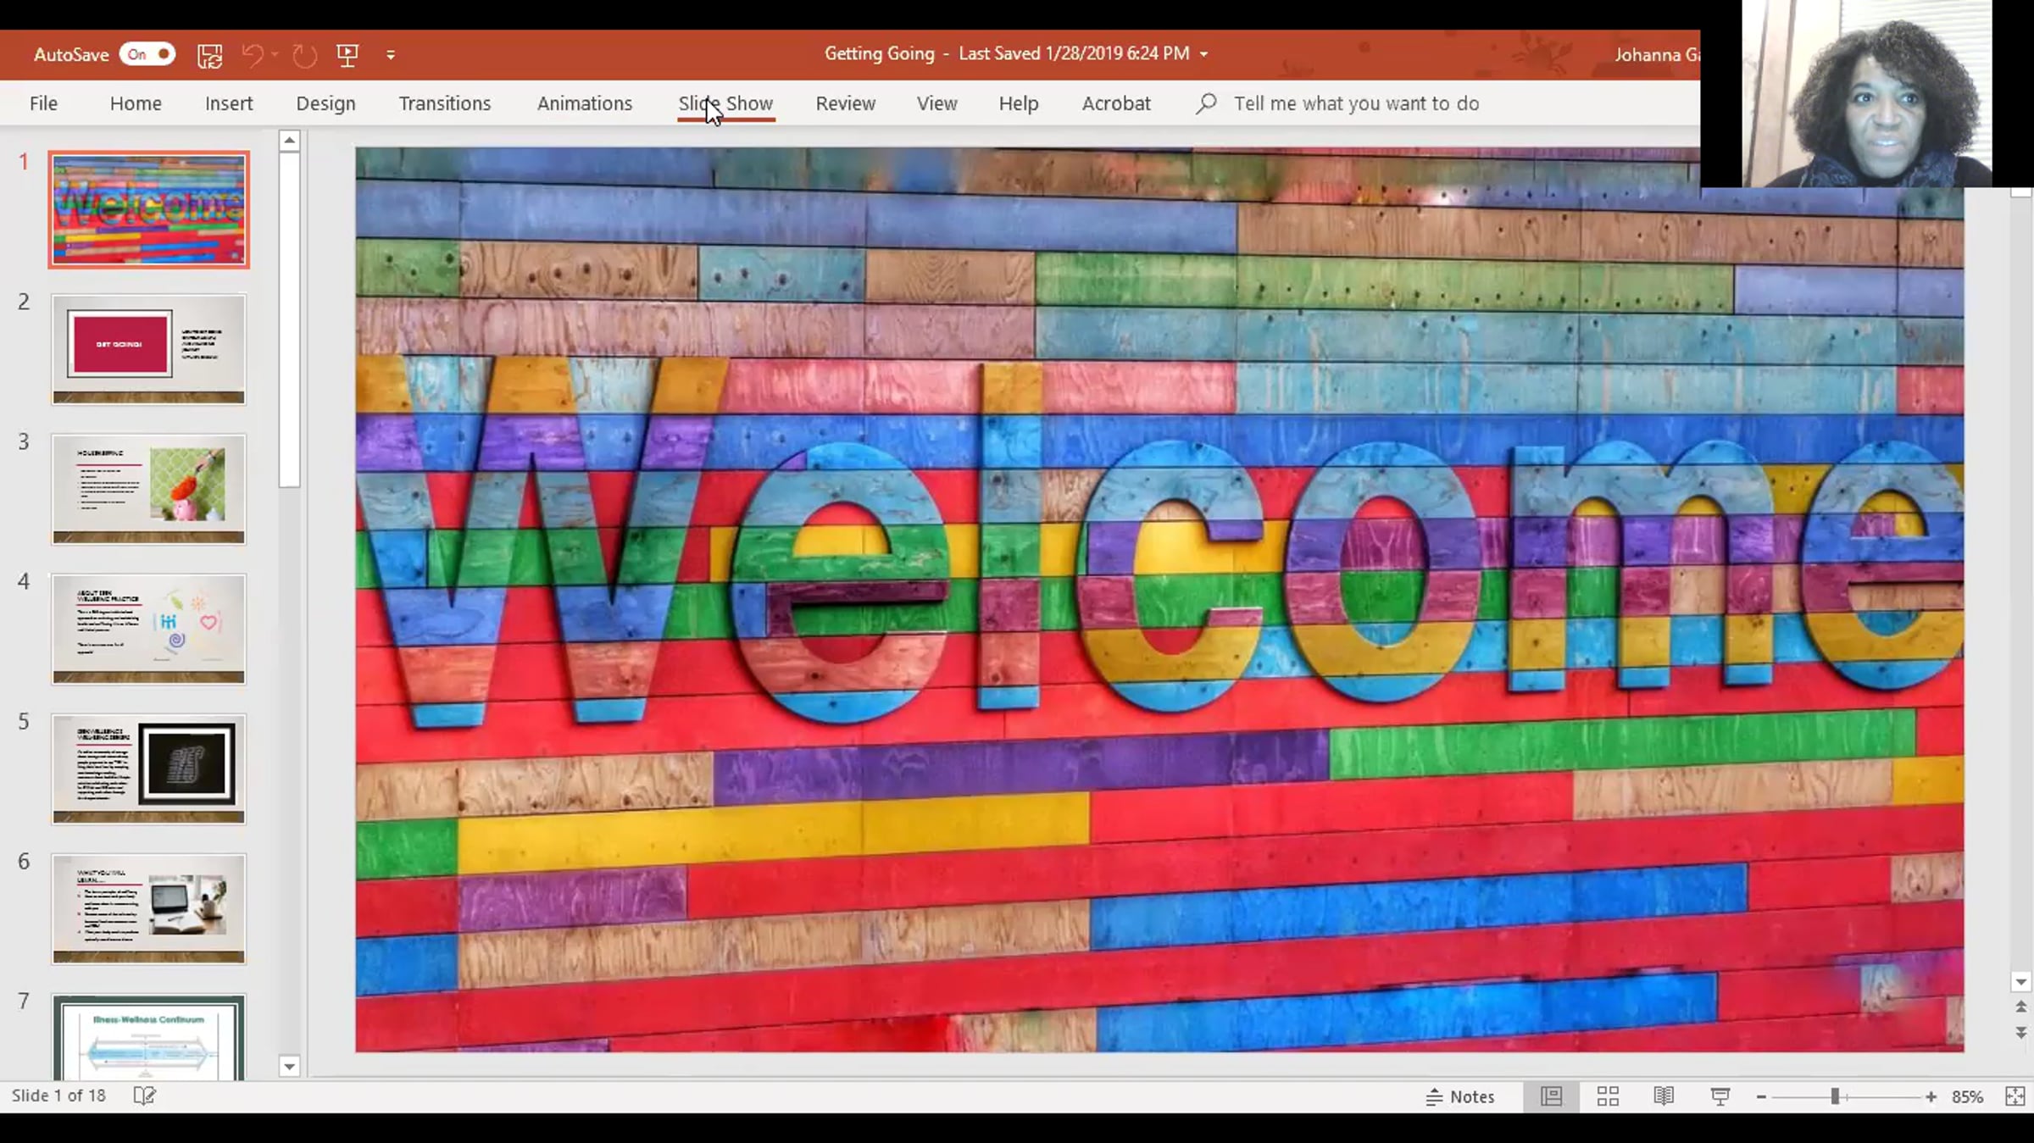Open the Transitions tab
Viewport: 2034px width, 1143px height.
point(444,103)
